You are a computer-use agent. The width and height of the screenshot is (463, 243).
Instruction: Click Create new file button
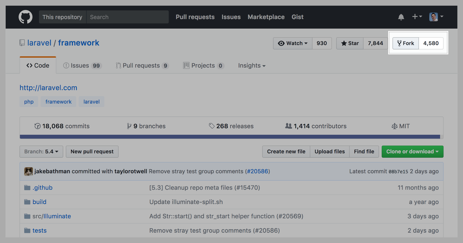click(x=286, y=152)
